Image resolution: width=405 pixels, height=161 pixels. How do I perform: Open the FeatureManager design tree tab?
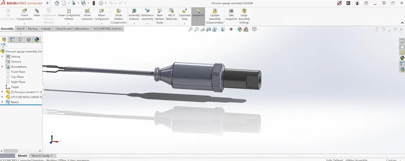point(4,40)
